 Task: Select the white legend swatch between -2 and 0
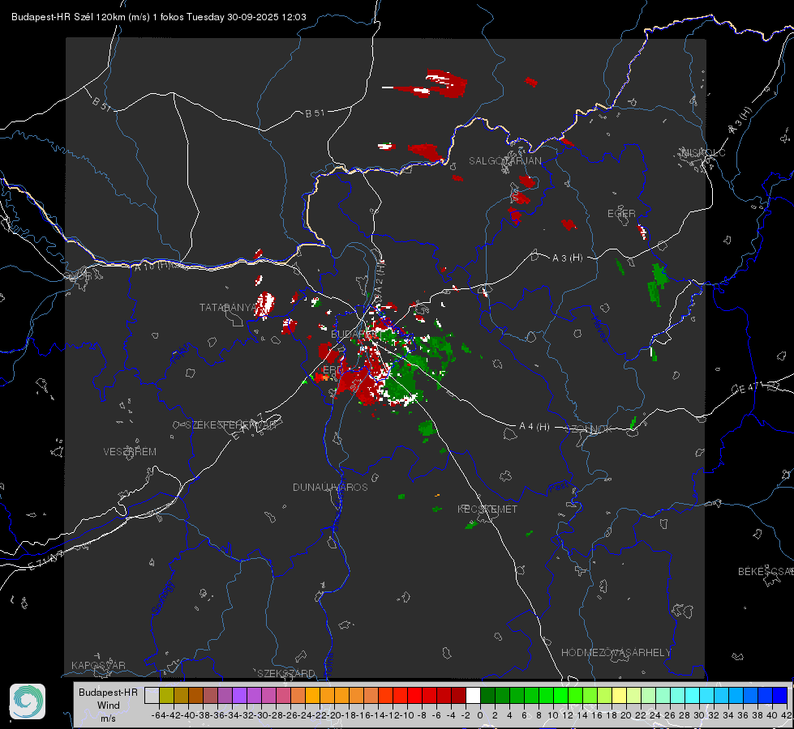[473, 695]
